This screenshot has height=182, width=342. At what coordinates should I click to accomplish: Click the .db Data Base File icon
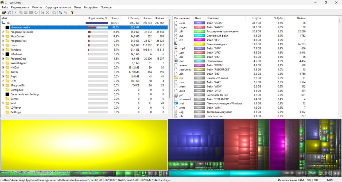(x=176, y=116)
